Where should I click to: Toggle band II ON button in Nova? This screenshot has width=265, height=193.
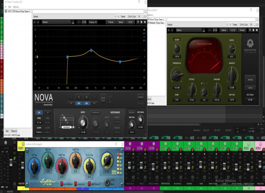pyautogui.click(x=78, y=103)
